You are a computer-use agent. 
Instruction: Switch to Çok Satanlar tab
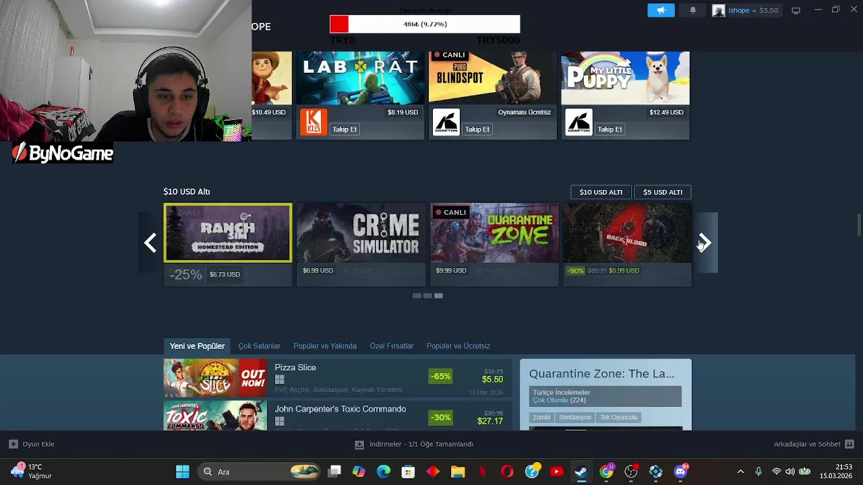click(x=259, y=346)
